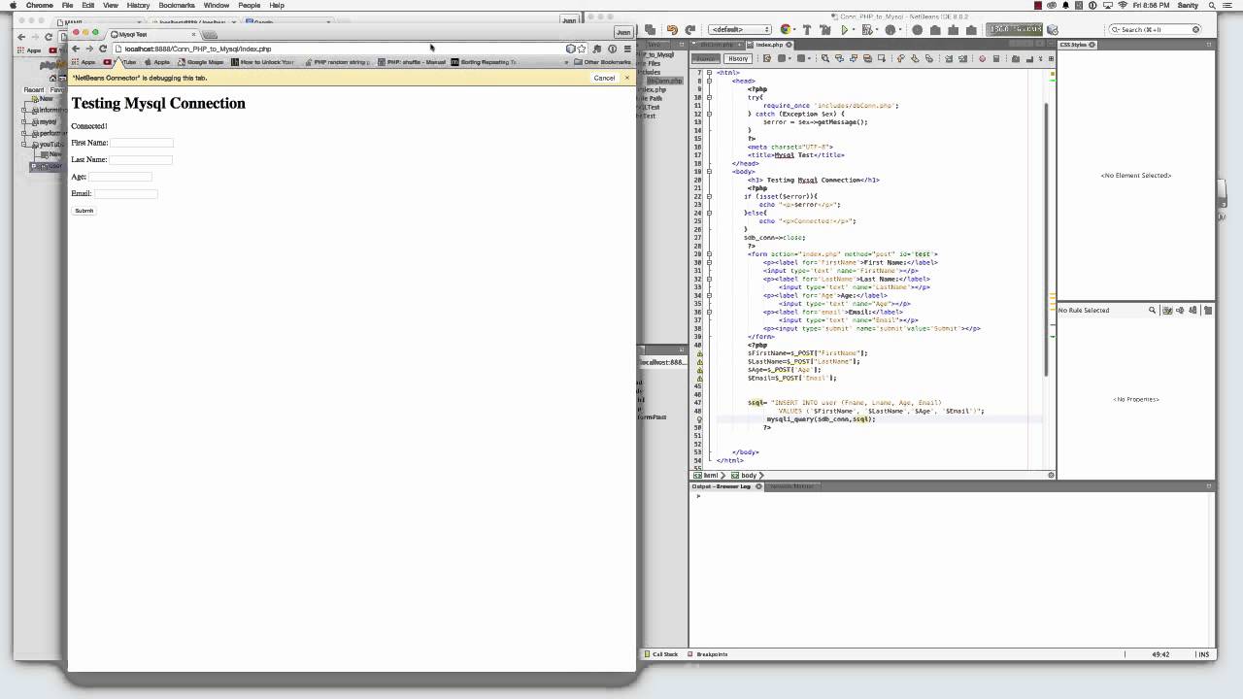Go back in the front Chrome window
This screenshot has height=699, width=1243.
(76, 49)
